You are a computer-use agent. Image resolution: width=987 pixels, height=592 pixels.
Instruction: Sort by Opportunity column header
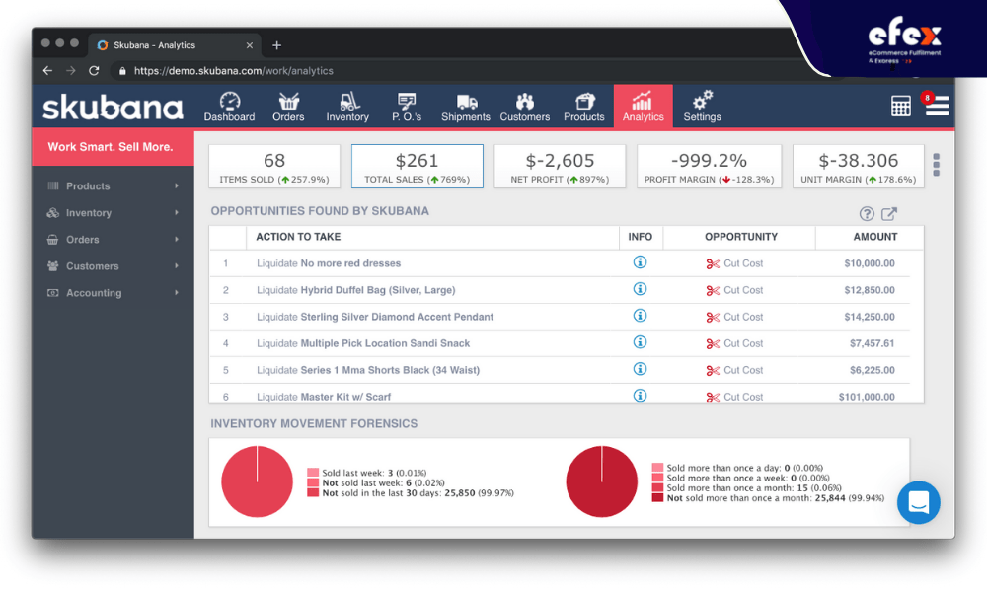pyautogui.click(x=741, y=237)
